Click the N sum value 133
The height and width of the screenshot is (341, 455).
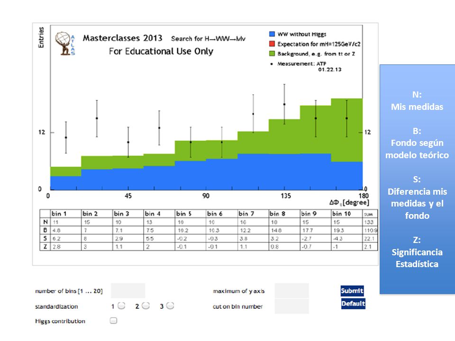[369, 222]
